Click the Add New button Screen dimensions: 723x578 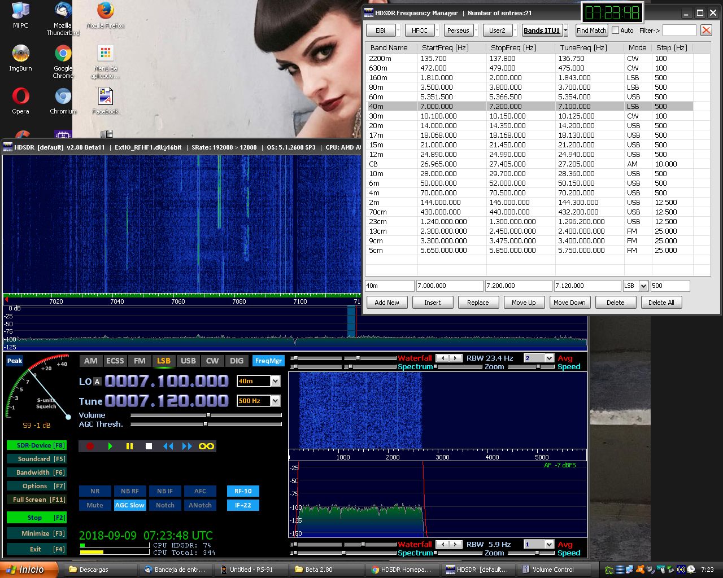tap(386, 303)
